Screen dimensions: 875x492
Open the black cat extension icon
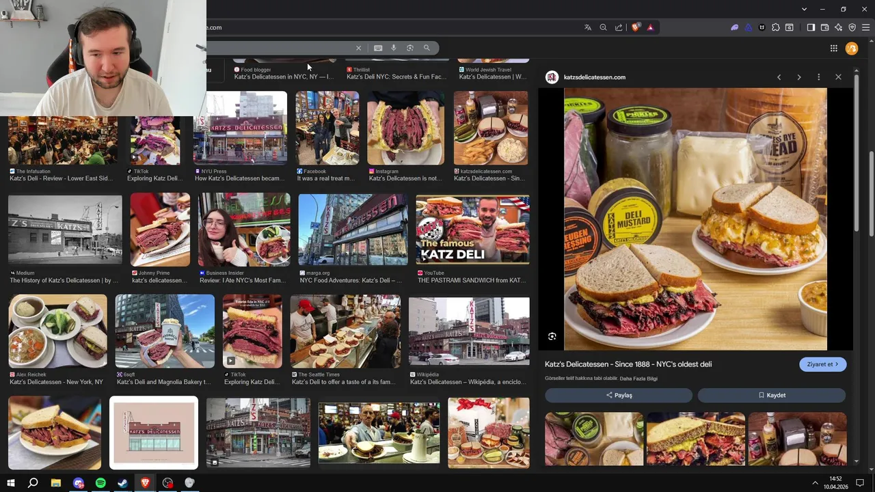click(762, 27)
